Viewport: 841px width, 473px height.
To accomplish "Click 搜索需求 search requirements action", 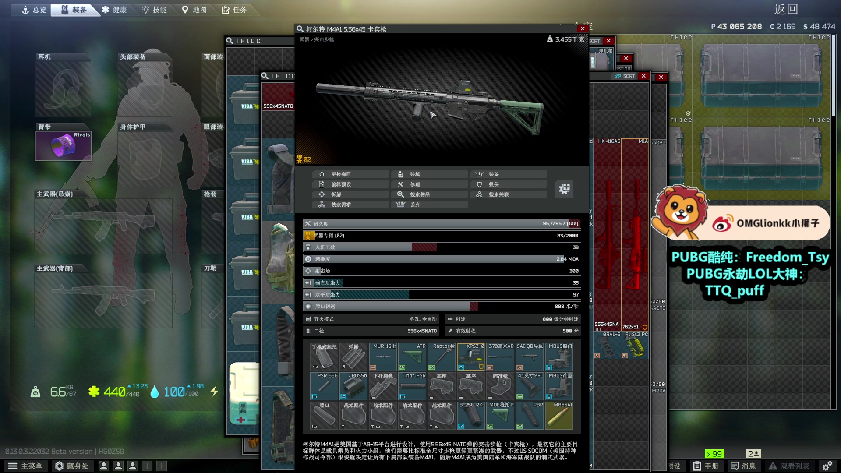I will (350, 205).
